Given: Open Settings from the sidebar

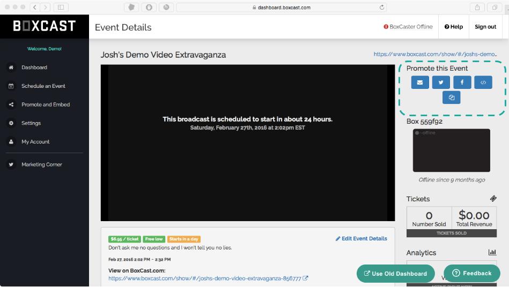Looking at the screenshot, I should (x=31, y=123).
